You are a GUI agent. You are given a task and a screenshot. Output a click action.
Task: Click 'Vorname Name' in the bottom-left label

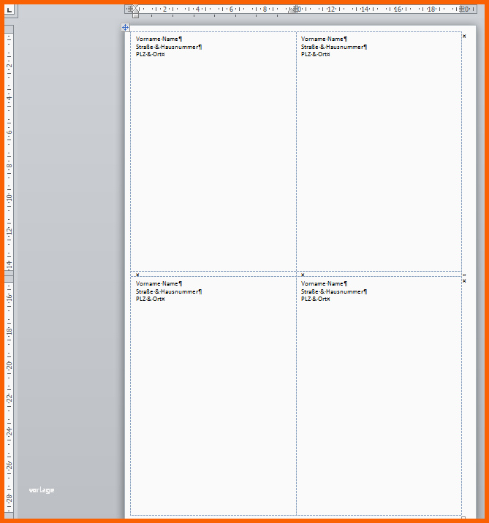[157, 284]
